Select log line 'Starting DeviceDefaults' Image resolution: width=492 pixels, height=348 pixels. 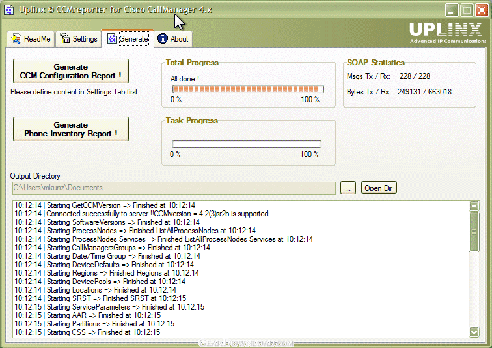(104, 265)
